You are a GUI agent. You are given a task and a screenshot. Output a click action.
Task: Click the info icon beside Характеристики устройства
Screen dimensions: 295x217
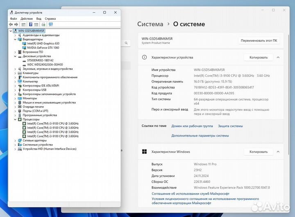pos(144,57)
